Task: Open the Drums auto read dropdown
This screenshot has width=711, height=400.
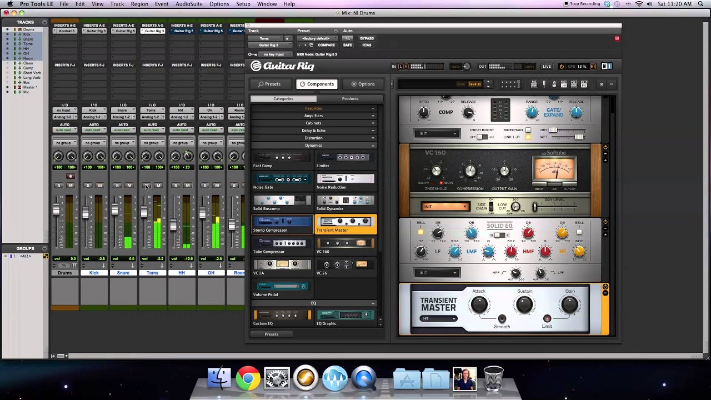Action: click(65, 130)
